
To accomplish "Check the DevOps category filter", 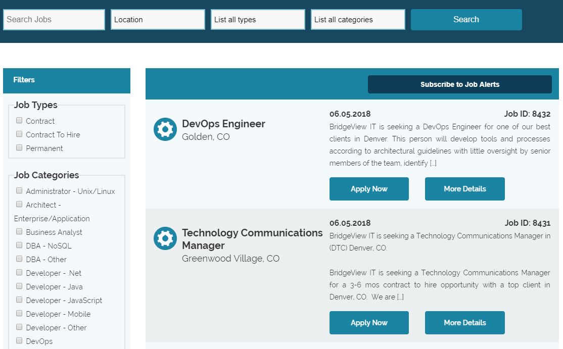I will [x=19, y=340].
